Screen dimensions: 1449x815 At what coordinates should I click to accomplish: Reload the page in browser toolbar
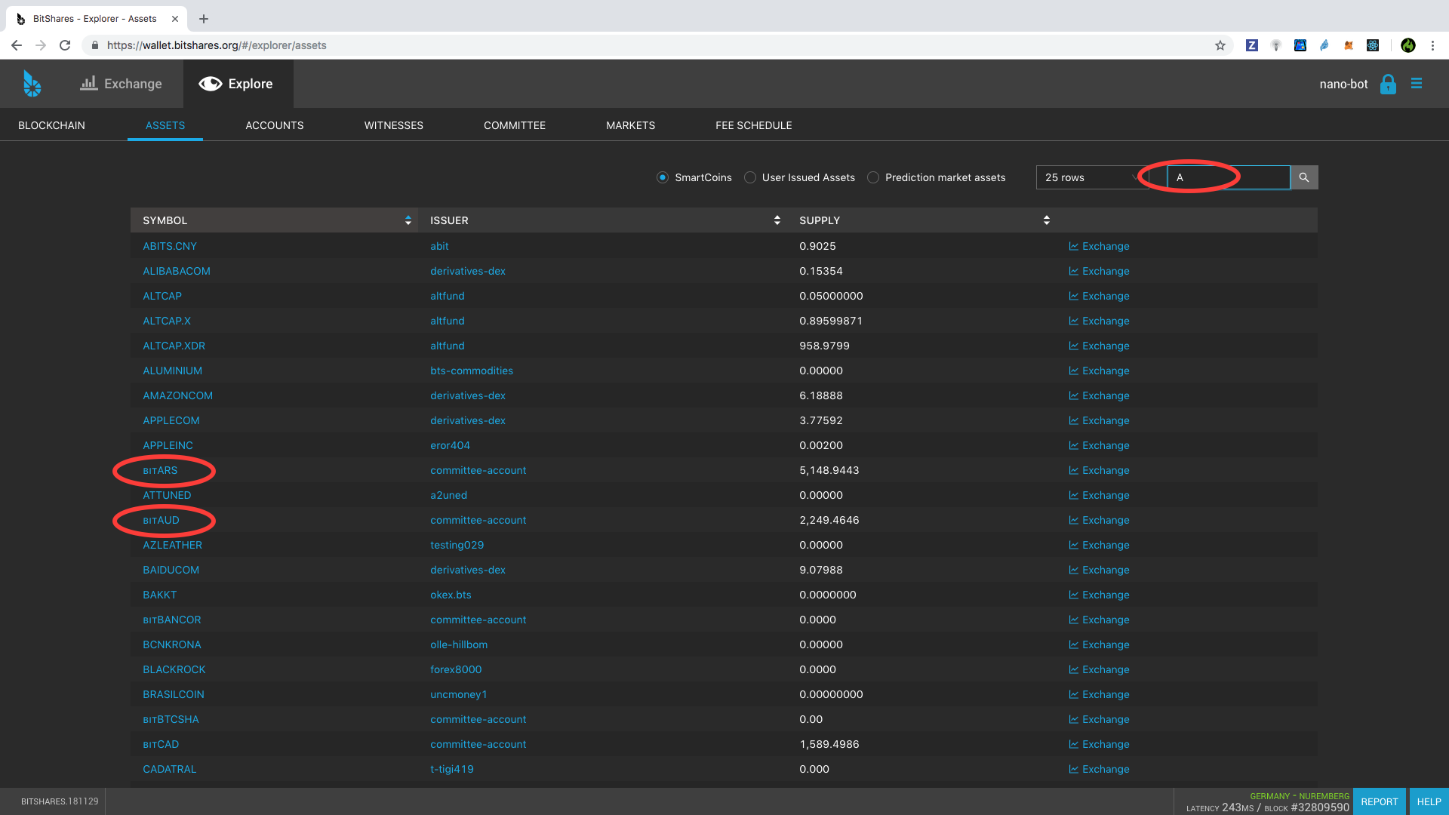pyautogui.click(x=65, y=45)
